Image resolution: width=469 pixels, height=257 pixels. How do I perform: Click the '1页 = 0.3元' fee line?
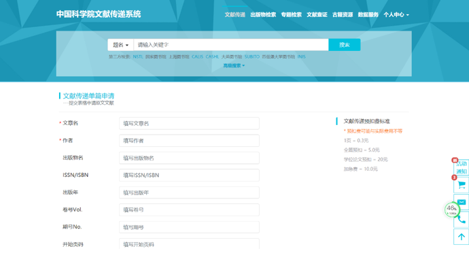click(x=356, y=140)
